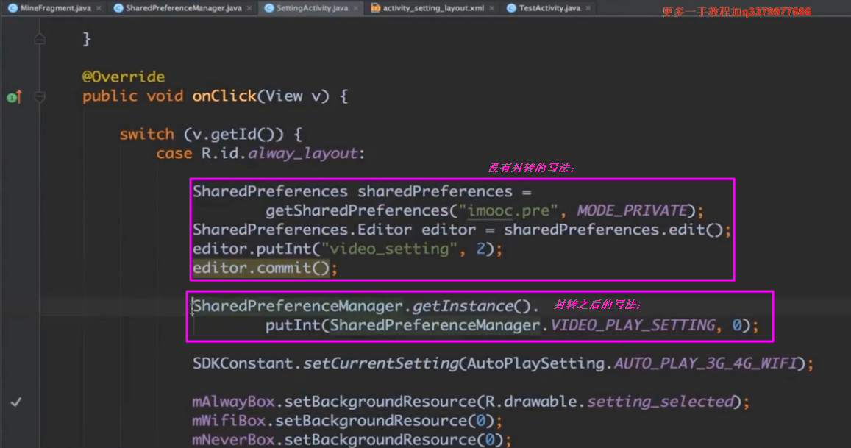Switch to the SharedPreferenceManager.java tab
This screenshot has height=448, width=851.
(183, 8)
